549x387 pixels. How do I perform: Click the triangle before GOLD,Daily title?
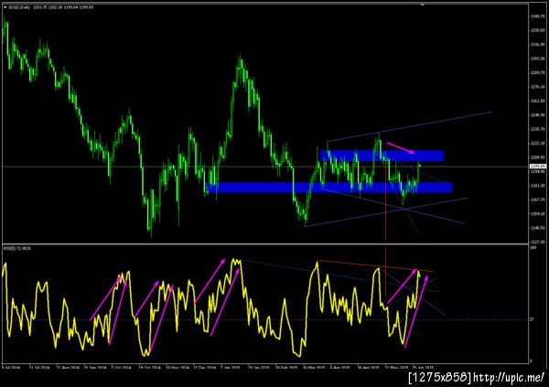coord(5,7)
